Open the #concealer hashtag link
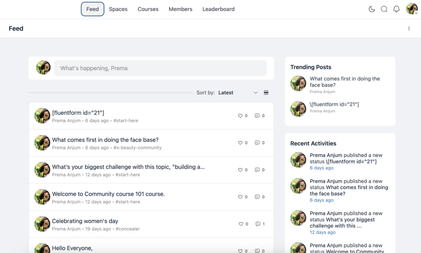 coord(127,229)
